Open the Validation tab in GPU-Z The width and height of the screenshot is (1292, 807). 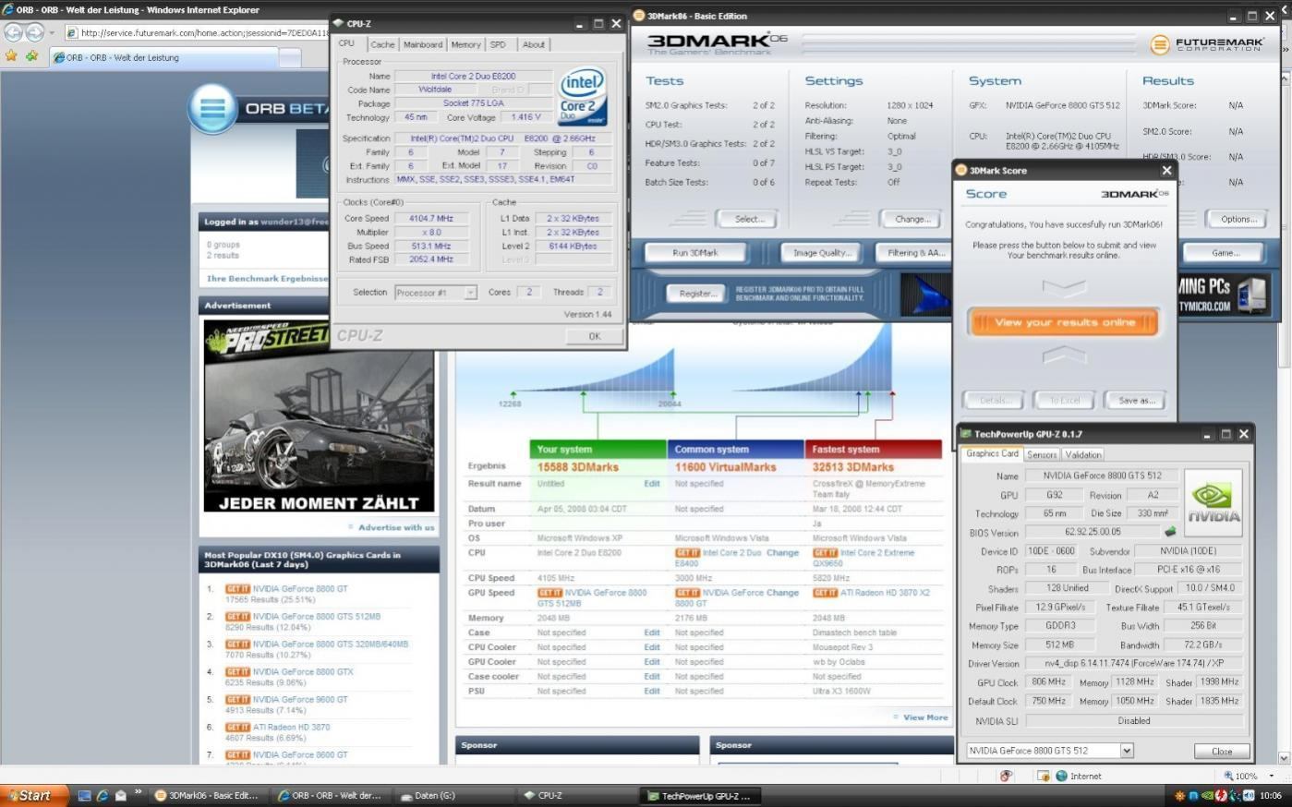1083,454
